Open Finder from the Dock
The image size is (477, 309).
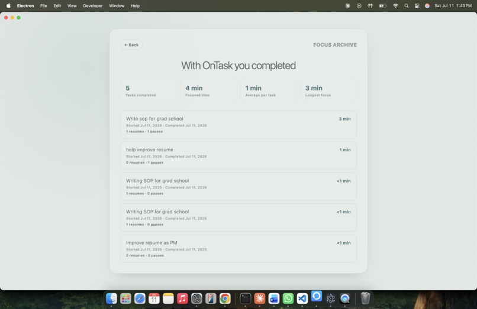click(111, 298)
